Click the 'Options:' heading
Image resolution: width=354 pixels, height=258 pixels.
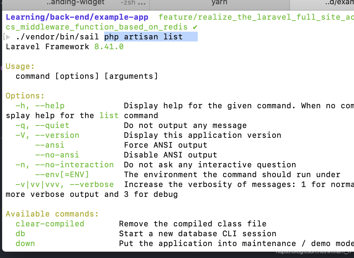pyautogui.click(x=25, y=96)
